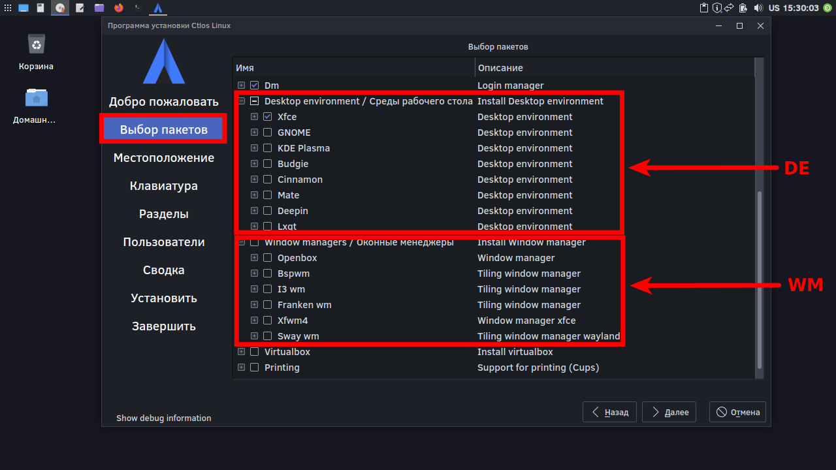
Task: Enable the I3 wm checkbox
Action: click(268, 289)
